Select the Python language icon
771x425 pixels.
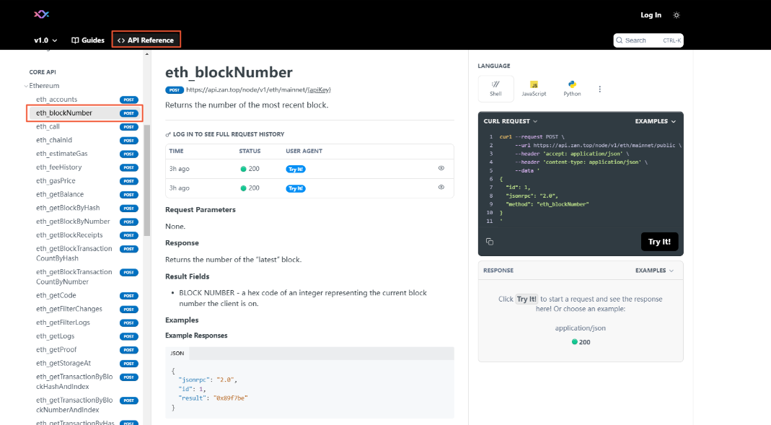coord(572,88)
